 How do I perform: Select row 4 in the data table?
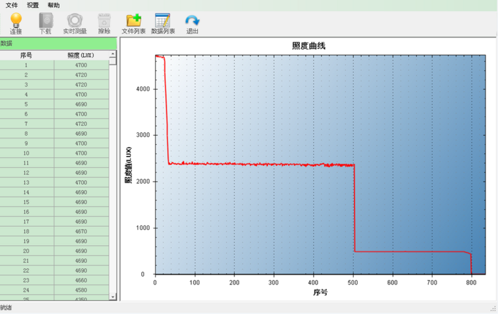[54, 94]
